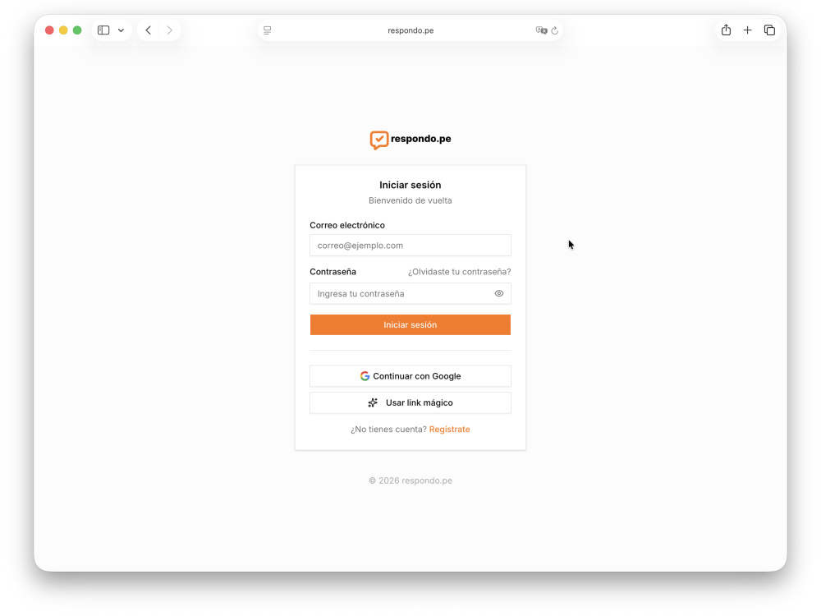Click the Iniciar sesión heading
Image resolution: width=821 pixels, height=616 pixels.
pos(410,185)
